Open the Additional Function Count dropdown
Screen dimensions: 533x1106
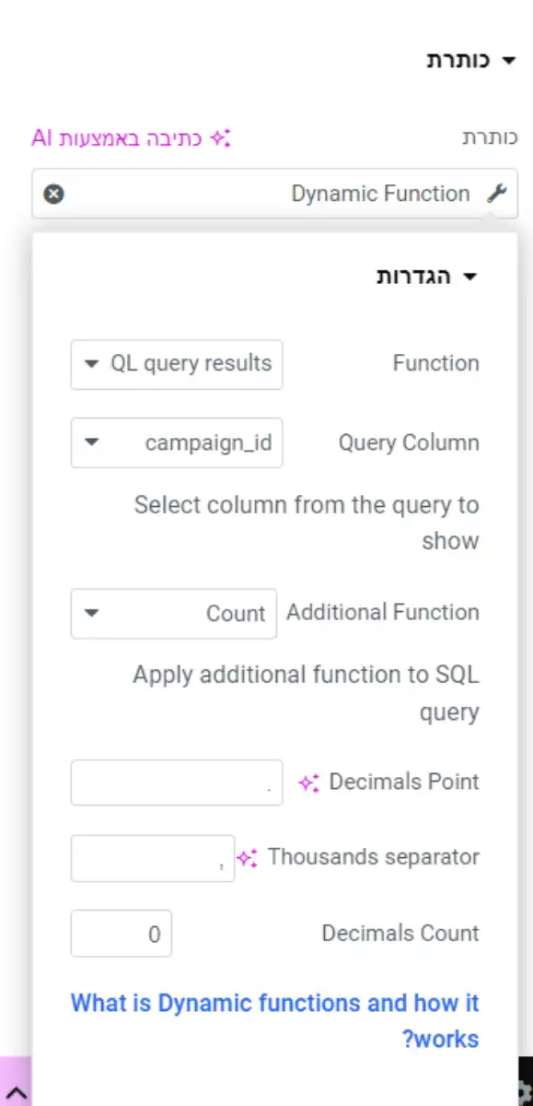[x=174, y=614]
